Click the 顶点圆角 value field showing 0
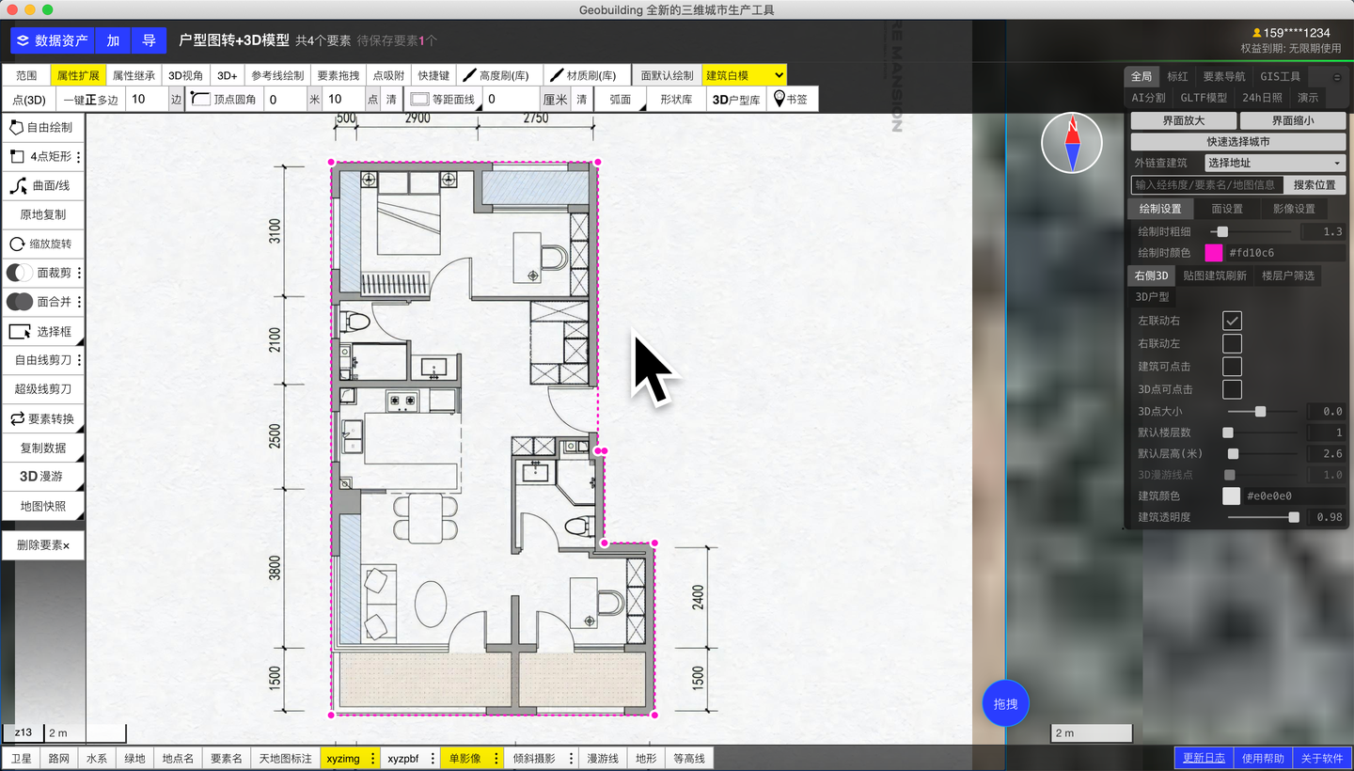This screenshot has height=771, width=1354. point(284,99)
